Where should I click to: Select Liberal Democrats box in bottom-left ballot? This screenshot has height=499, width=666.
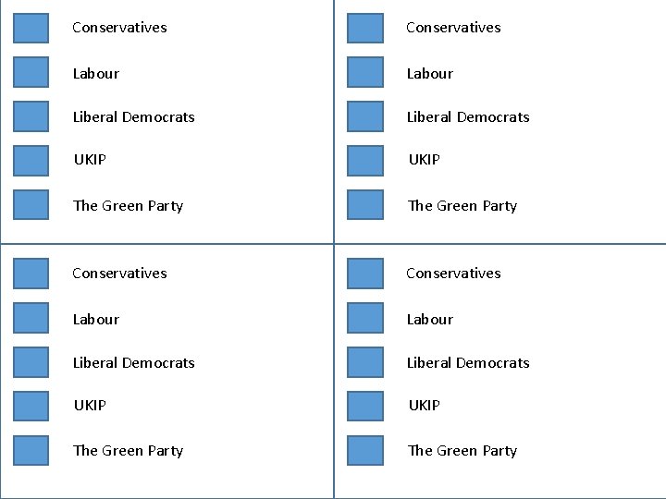31,362
